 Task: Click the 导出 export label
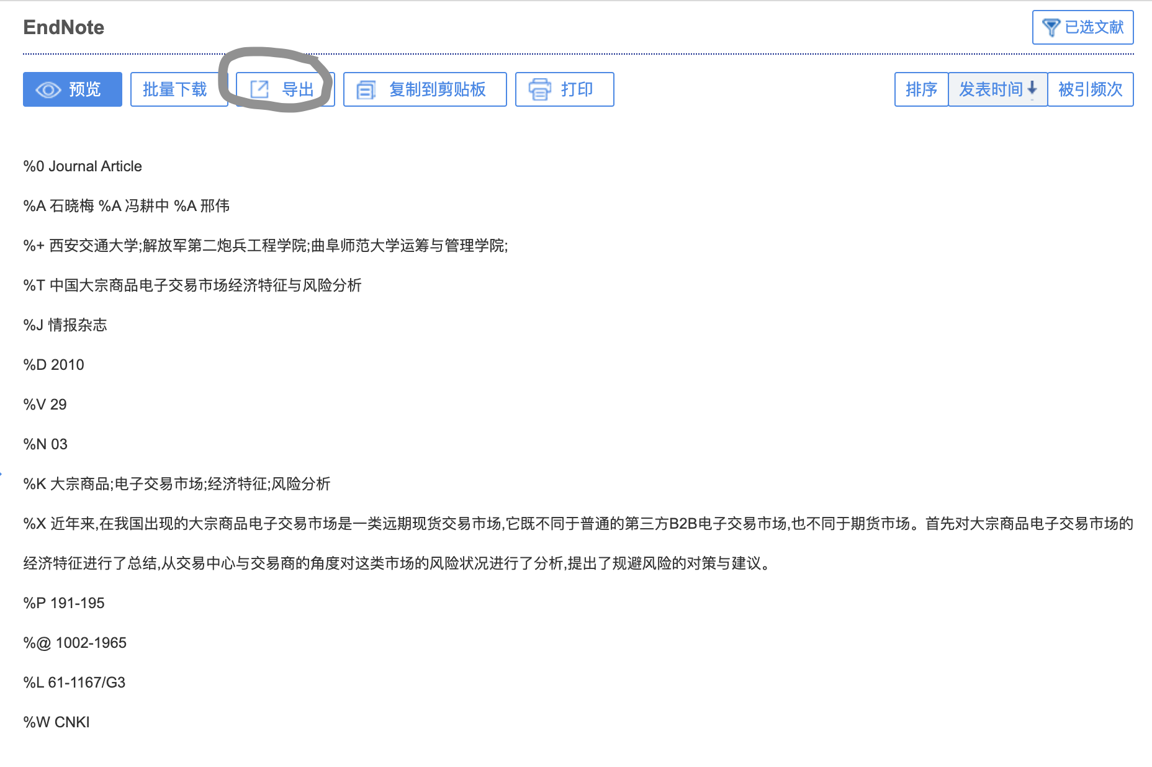299,89
